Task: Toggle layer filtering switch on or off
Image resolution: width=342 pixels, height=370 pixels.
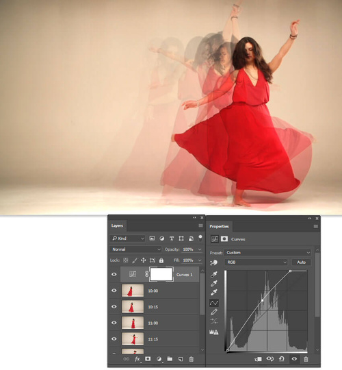Action: pos(200,238)
